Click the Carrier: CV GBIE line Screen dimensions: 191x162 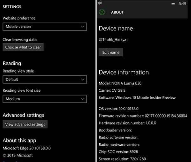[112, 90]
